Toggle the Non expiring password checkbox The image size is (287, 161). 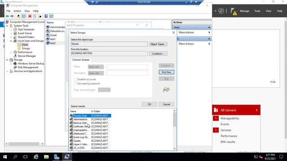coord(75,84)
